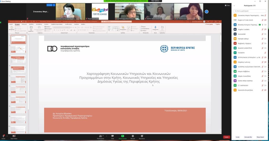
Task: Click the Invite button in Participants panel
Action: coord(237,137)
